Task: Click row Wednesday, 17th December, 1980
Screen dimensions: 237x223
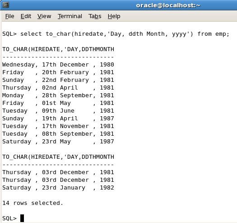Action: pyautogui.click(x=58, y=65)
